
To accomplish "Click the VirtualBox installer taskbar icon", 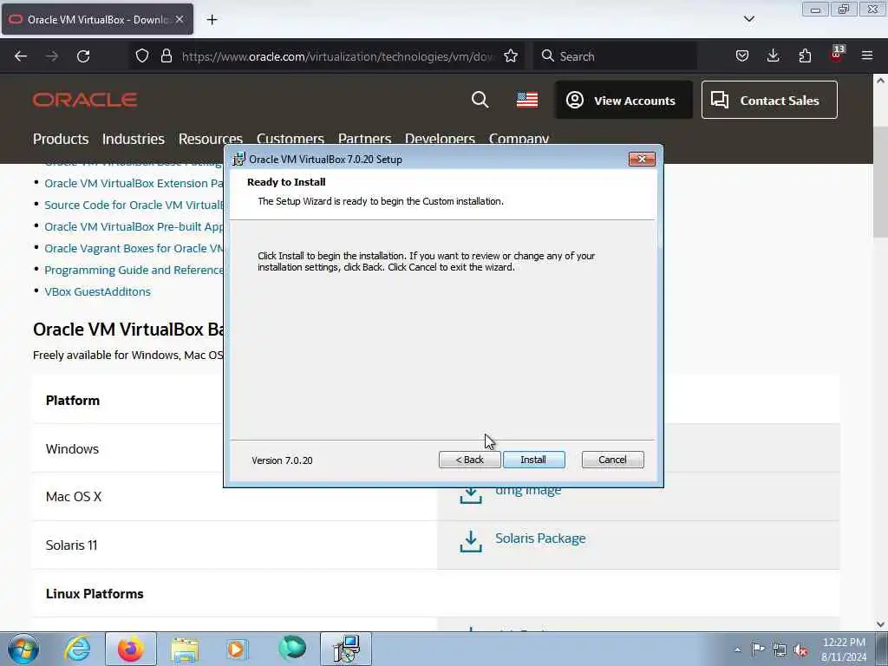I will [x=346, y=649].
